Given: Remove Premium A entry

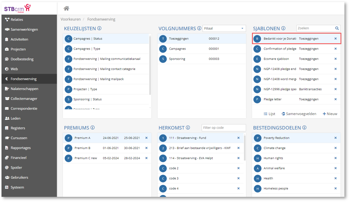Looking at the screenshot, I should point(146,138).
